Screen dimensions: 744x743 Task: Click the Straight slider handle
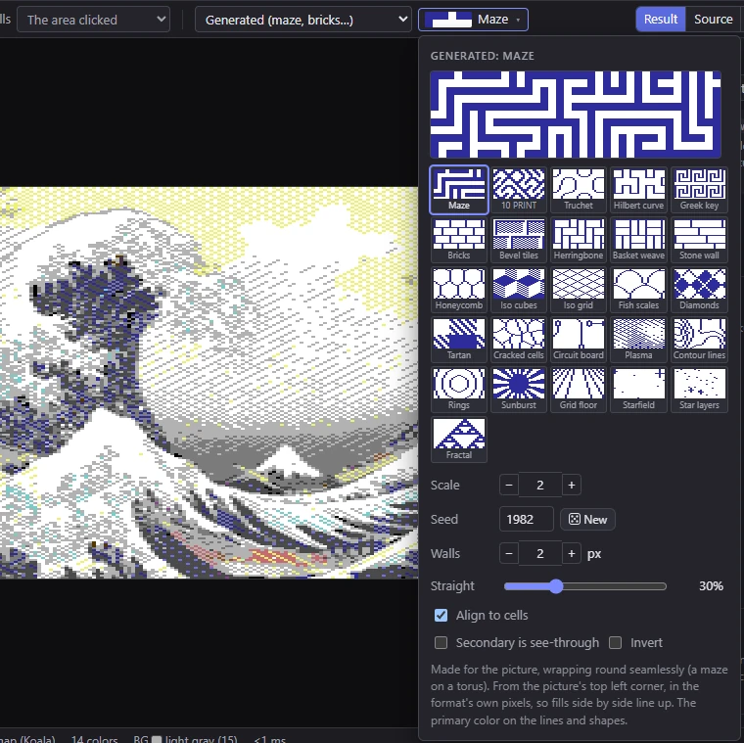click(556, 586)
